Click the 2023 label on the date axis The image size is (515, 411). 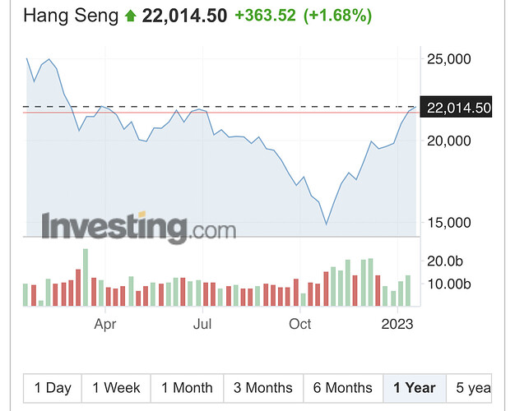[x=398, y=325]
